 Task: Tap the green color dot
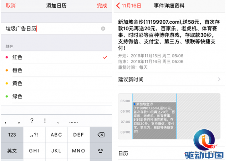tap(7, 96)
